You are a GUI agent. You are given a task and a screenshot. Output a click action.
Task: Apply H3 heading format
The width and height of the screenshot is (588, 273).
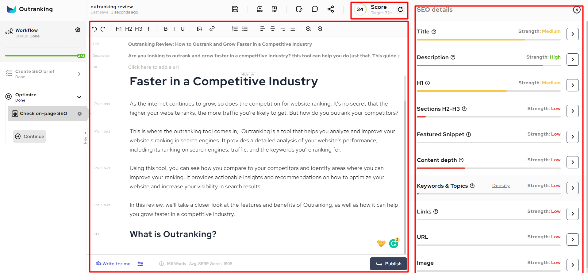pos(139,29)
